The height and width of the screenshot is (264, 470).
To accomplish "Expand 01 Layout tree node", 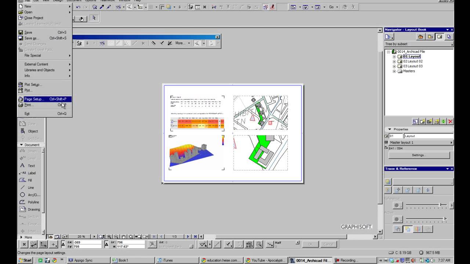I will click(394, 57).
